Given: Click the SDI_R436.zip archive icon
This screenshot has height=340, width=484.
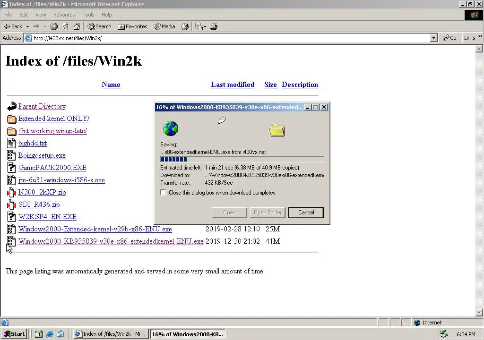Looking at the screenshot, I should [11, 204].
